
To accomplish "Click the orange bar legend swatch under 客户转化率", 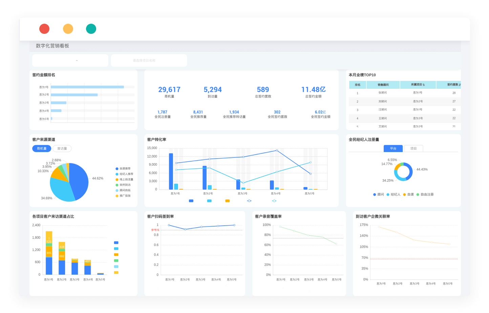I will (228, 201).
